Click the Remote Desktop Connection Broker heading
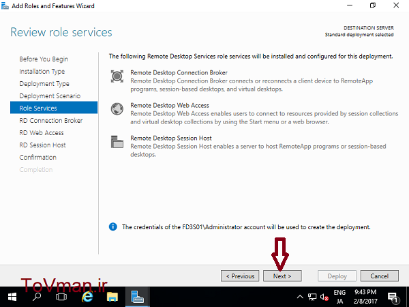 (179, 72)
